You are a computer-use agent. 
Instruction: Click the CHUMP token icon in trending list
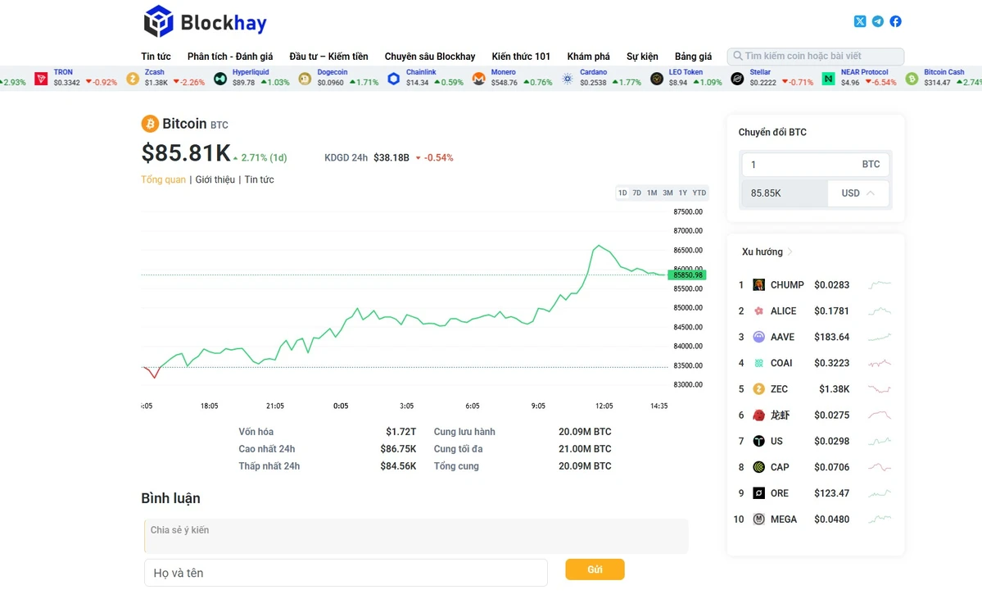pos(758,284)
